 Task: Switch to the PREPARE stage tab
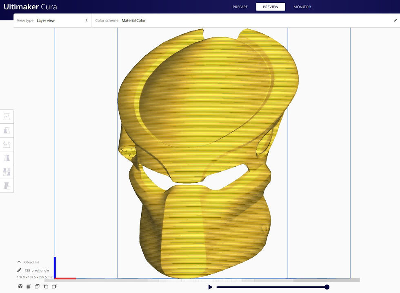(240, 7)
